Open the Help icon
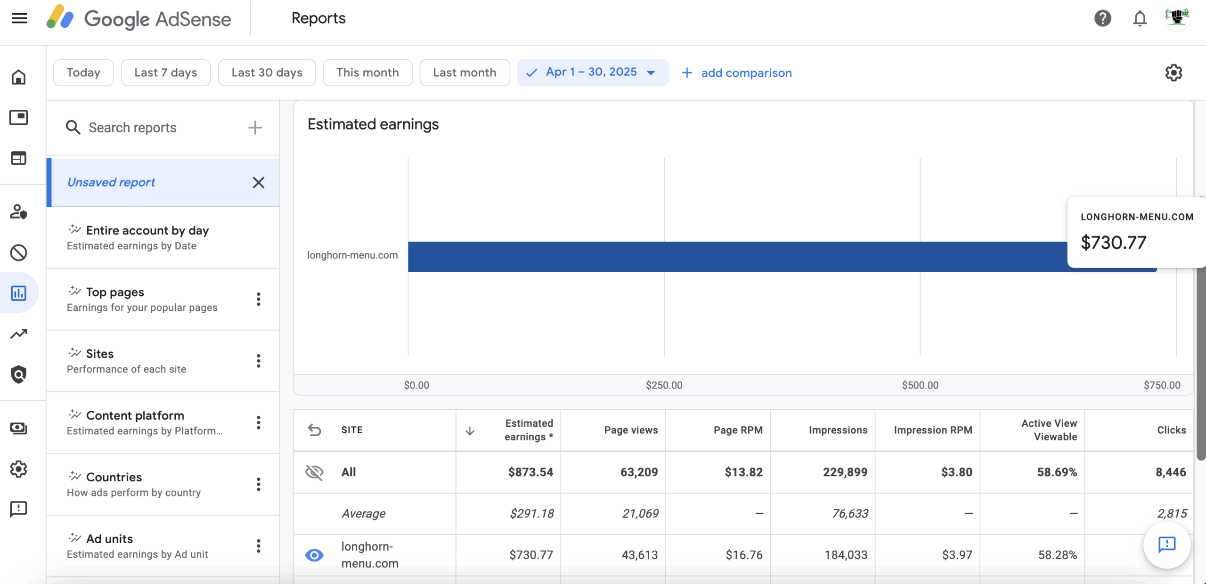The image size is (1206, 584). 1102,18
